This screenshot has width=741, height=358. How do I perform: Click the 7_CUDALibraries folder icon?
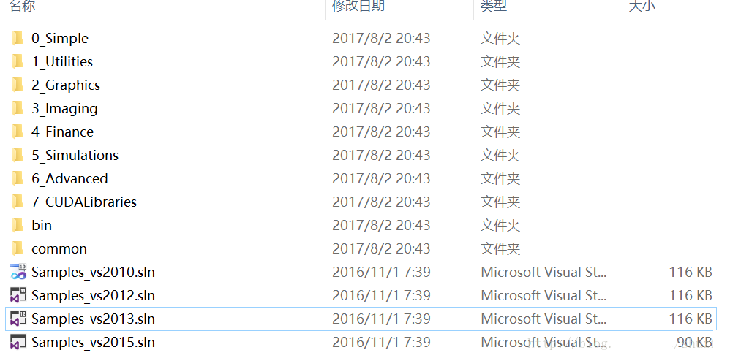pyautogui.click(x=18, y=202)
